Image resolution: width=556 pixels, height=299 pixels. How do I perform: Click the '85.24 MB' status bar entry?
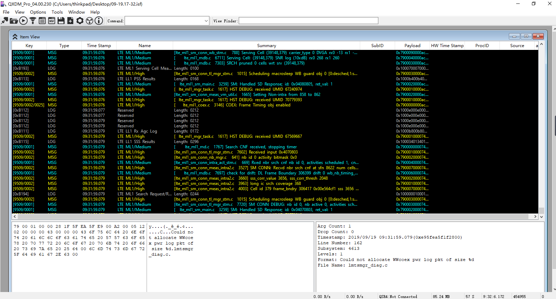click(442, 297)
